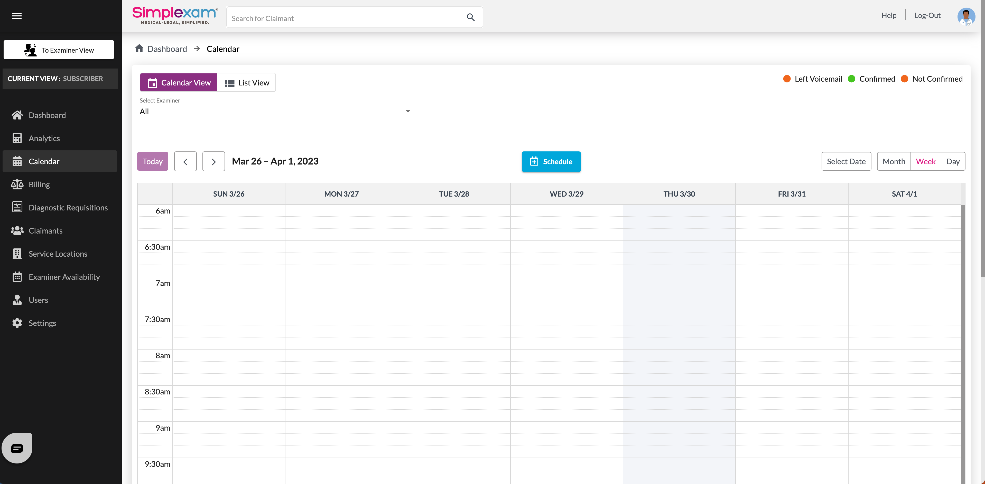The width and height of the screenshot is (985, 484).
Task: Click To Examiner View button
Action: [59, 50]
